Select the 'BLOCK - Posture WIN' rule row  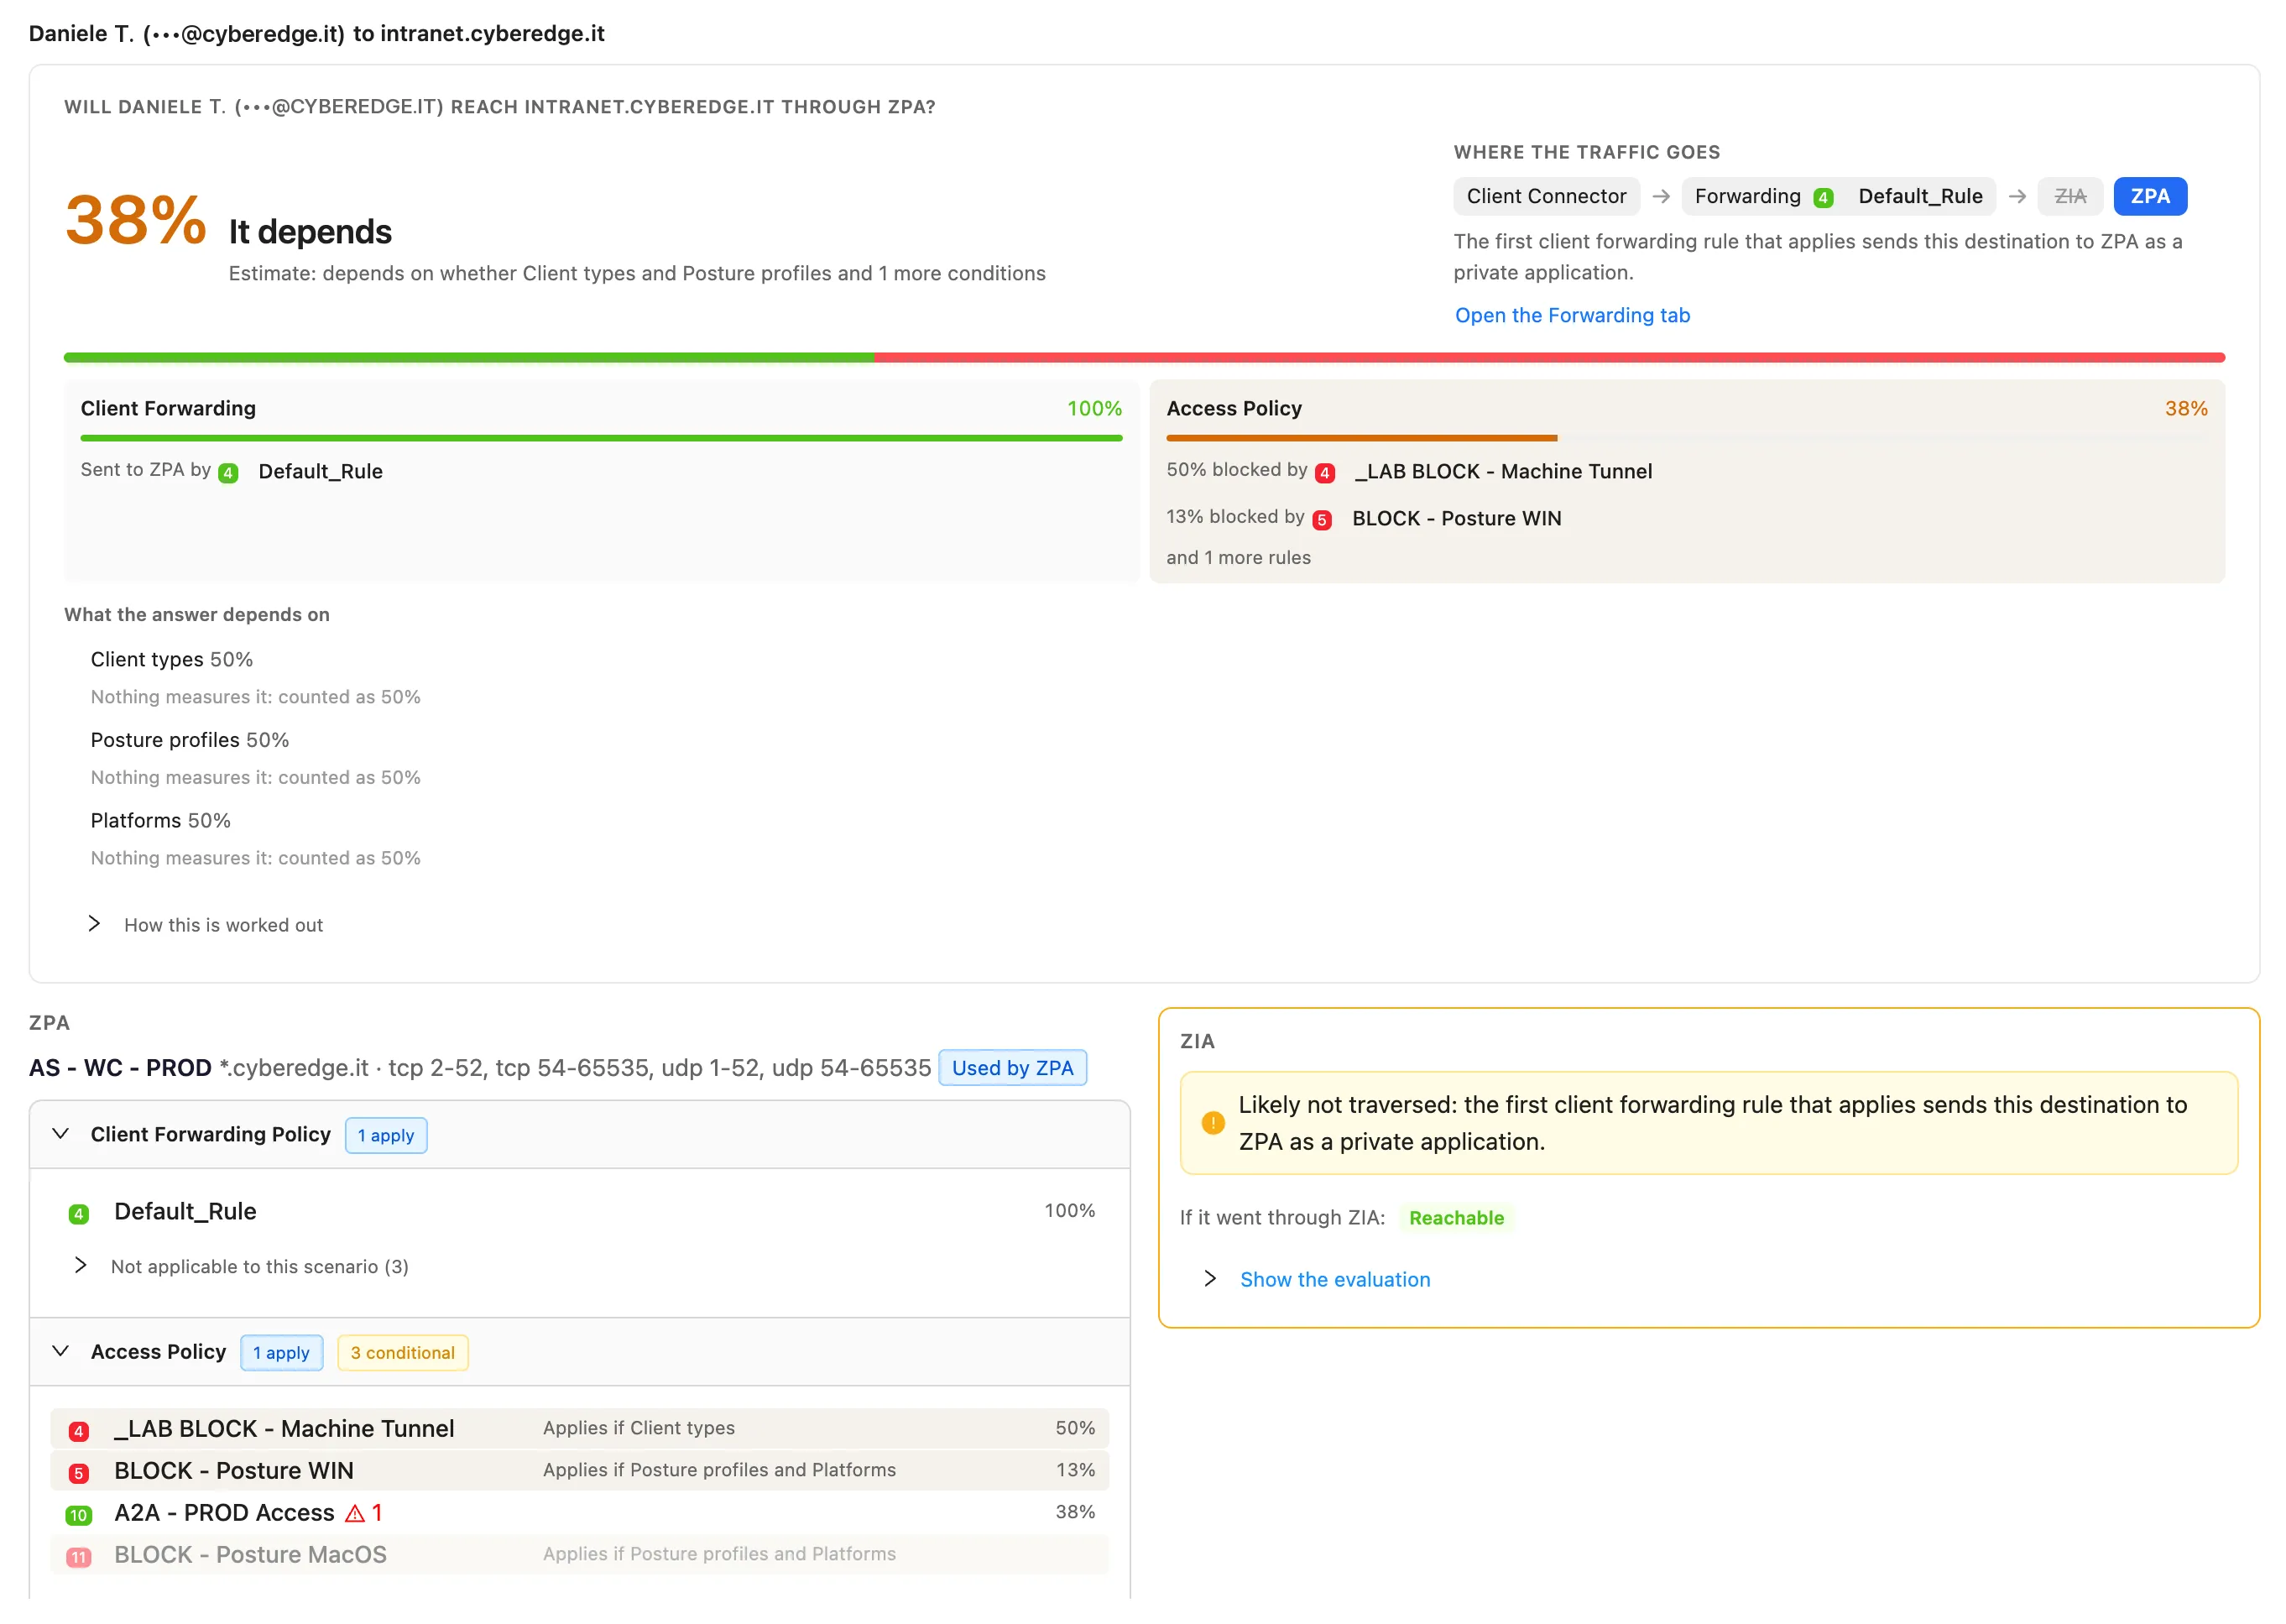579,1471
